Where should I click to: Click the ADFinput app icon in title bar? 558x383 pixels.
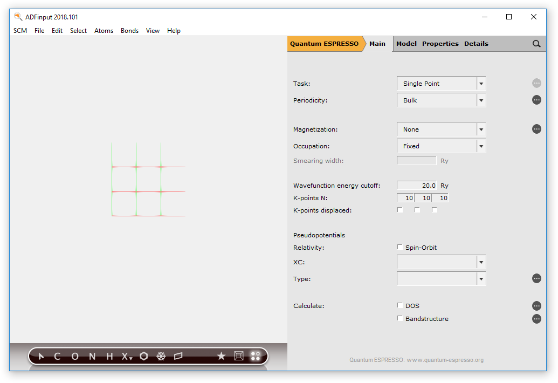(18, 17)
